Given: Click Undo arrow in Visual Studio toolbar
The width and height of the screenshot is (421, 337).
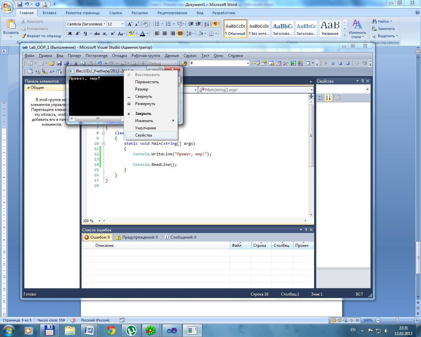Looking at the screenshot, I should tap(100, 63).
